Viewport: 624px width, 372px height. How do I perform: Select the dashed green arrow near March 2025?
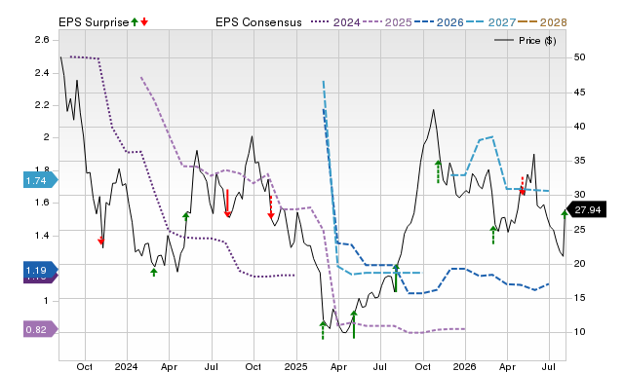tap(323, 330)
